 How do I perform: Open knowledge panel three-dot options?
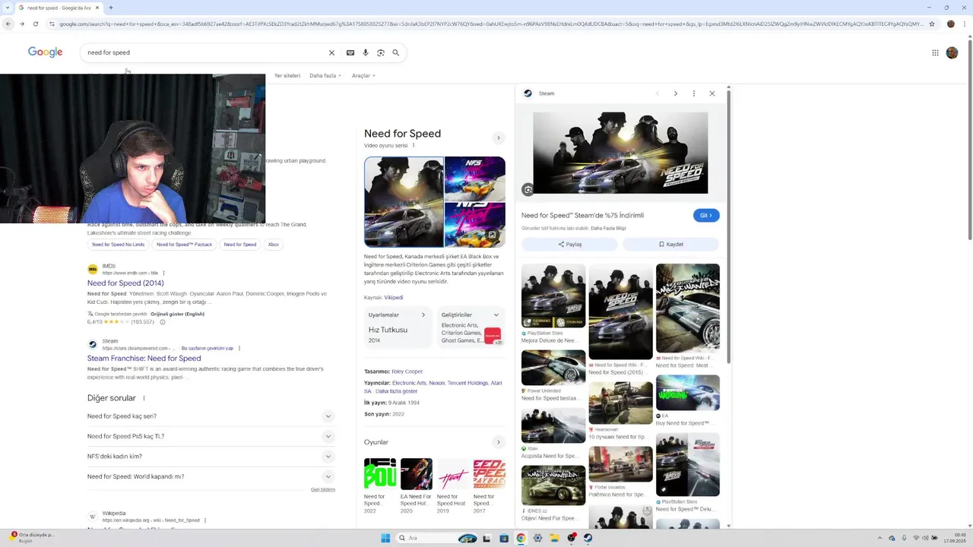pos(414,145)
